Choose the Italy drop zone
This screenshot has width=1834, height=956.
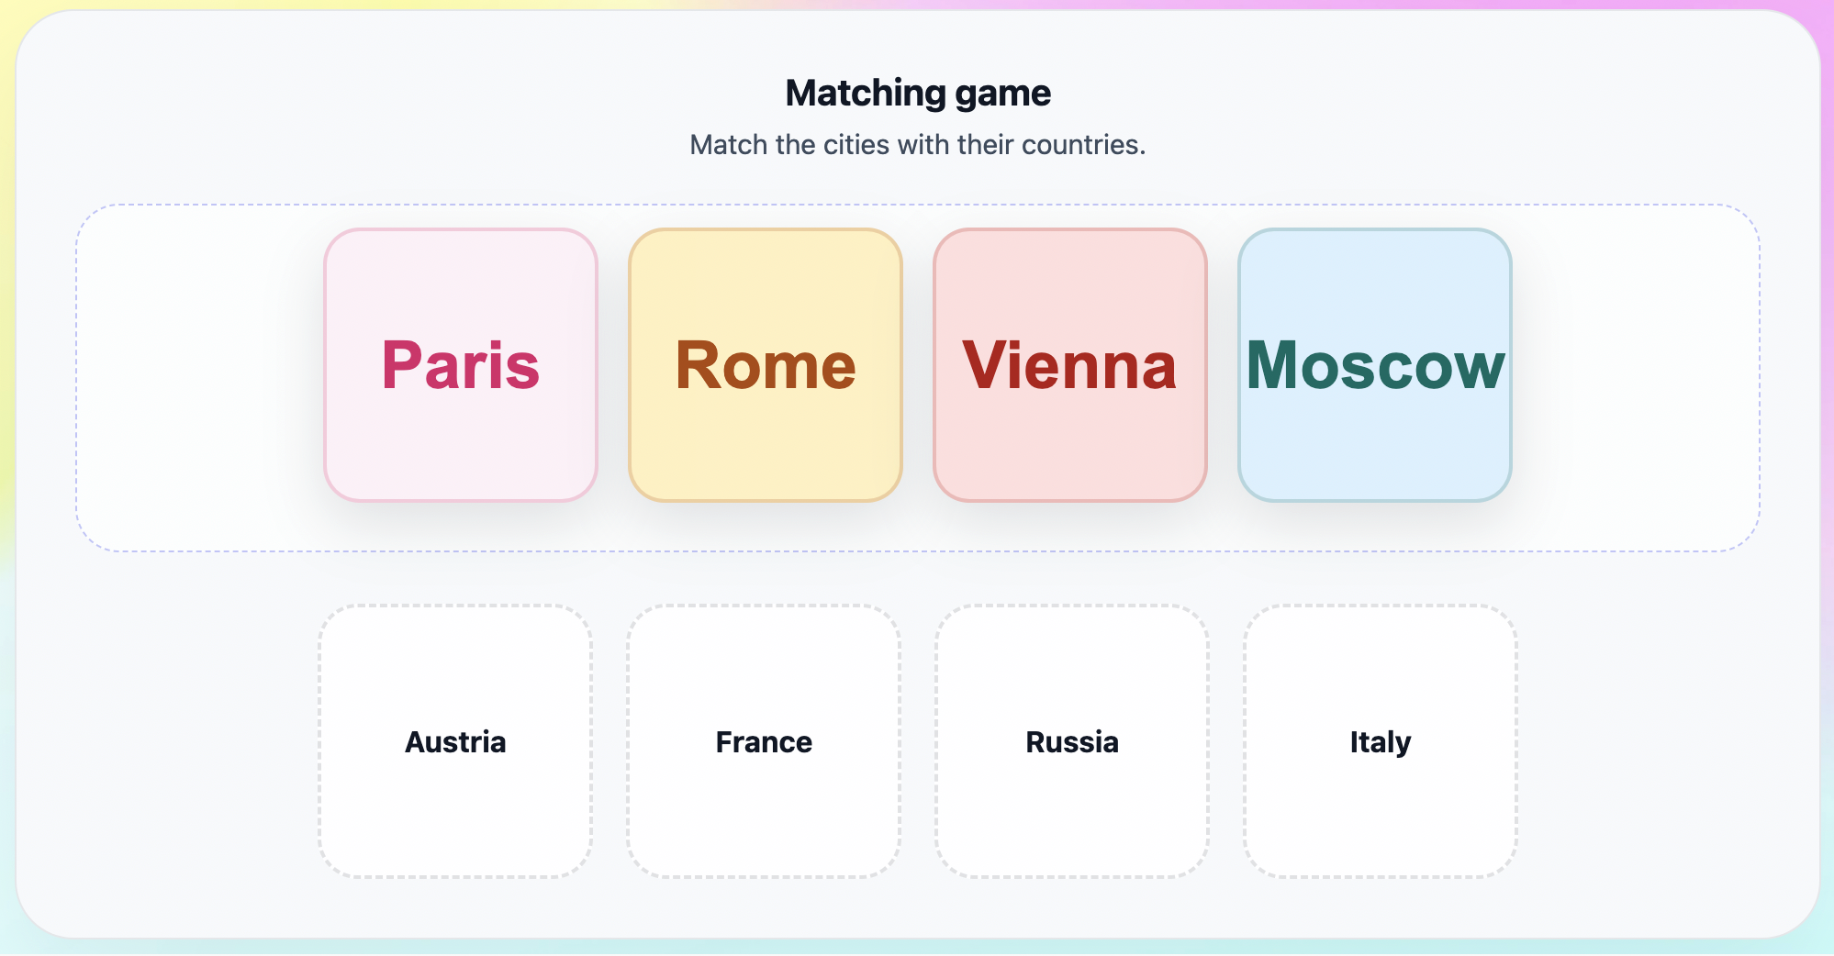[x=1381, y=789]
